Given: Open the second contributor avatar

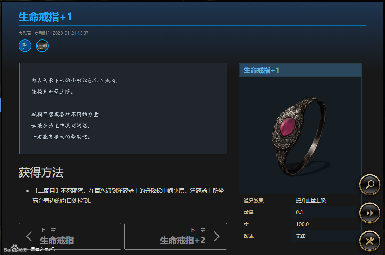Looking at the screenshot, I should pyautogui.click(x=42, y=46).
